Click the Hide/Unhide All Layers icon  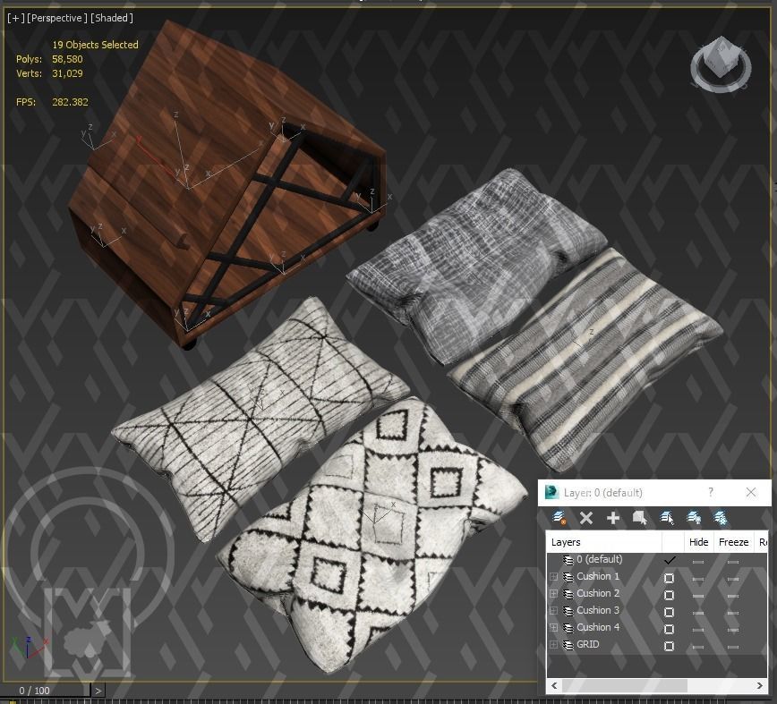tap(694, 518)
